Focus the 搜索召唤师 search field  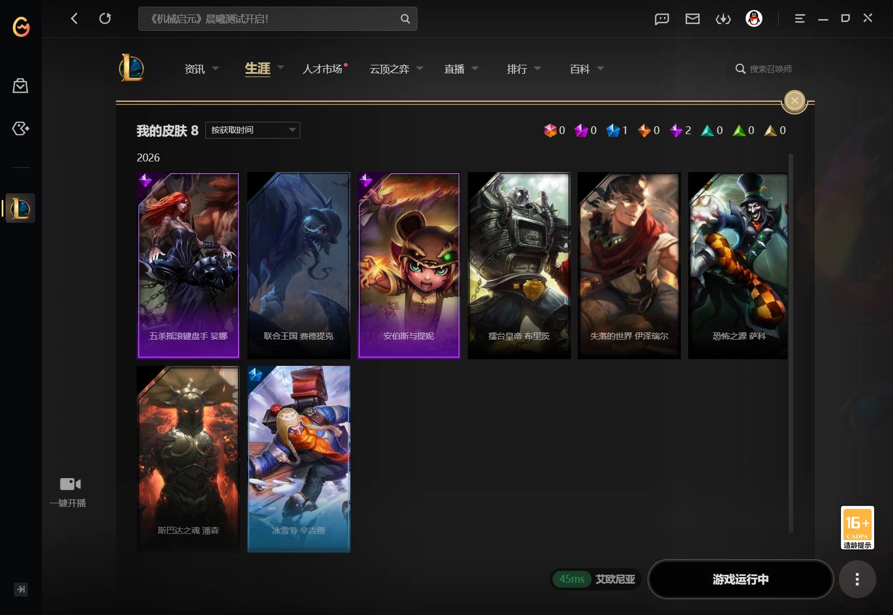pos(771,69)
